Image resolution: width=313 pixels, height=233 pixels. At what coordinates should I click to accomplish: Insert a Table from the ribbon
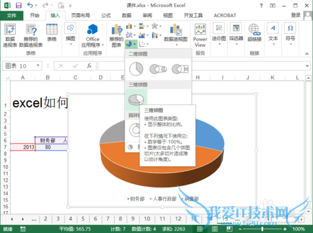pos(52,32)
